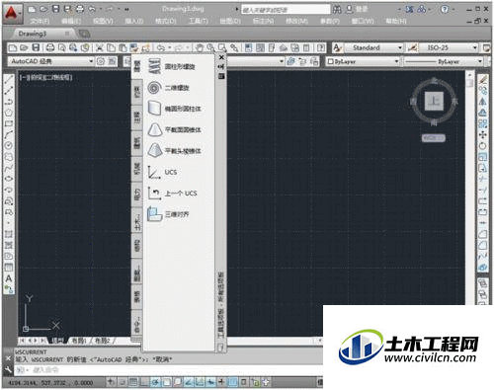
Task: Click 上一个 UCS in the palette
Action: click(173, 194)
